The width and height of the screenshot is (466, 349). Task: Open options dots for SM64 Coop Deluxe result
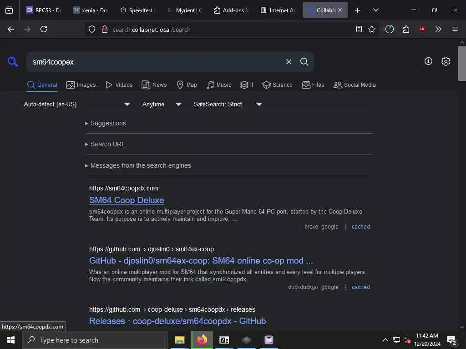(345, 227)
